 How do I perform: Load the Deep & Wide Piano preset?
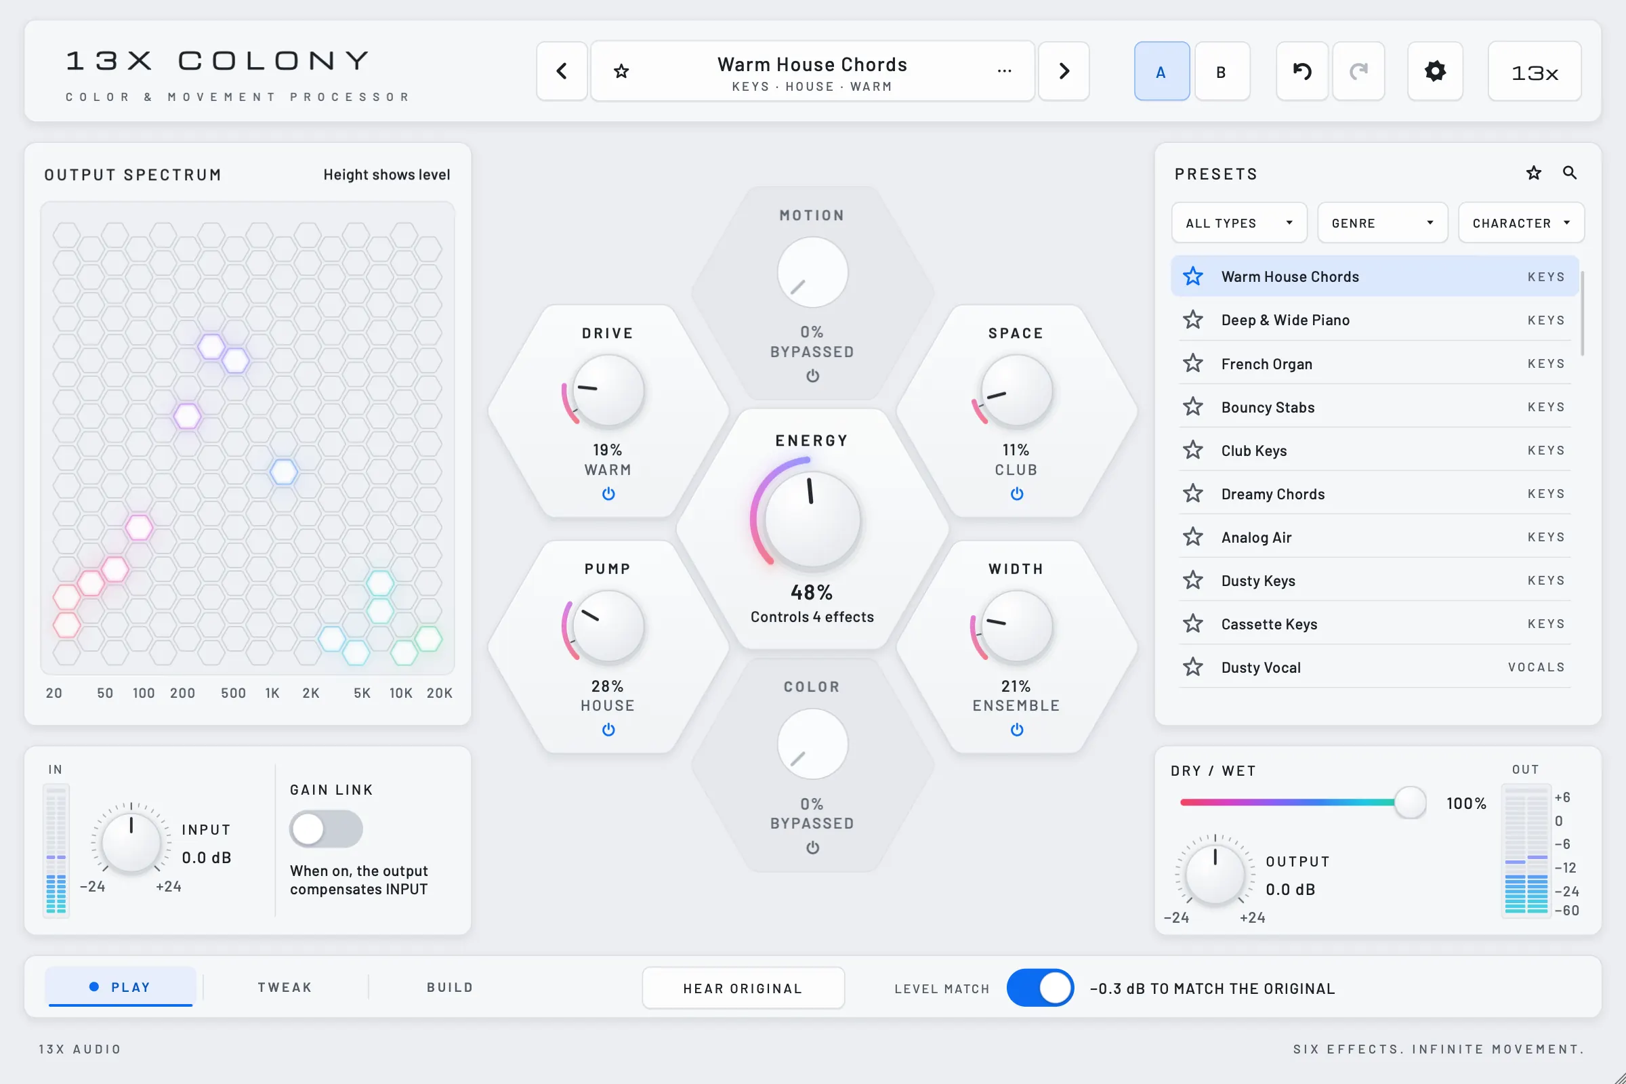click(1375, 319)
